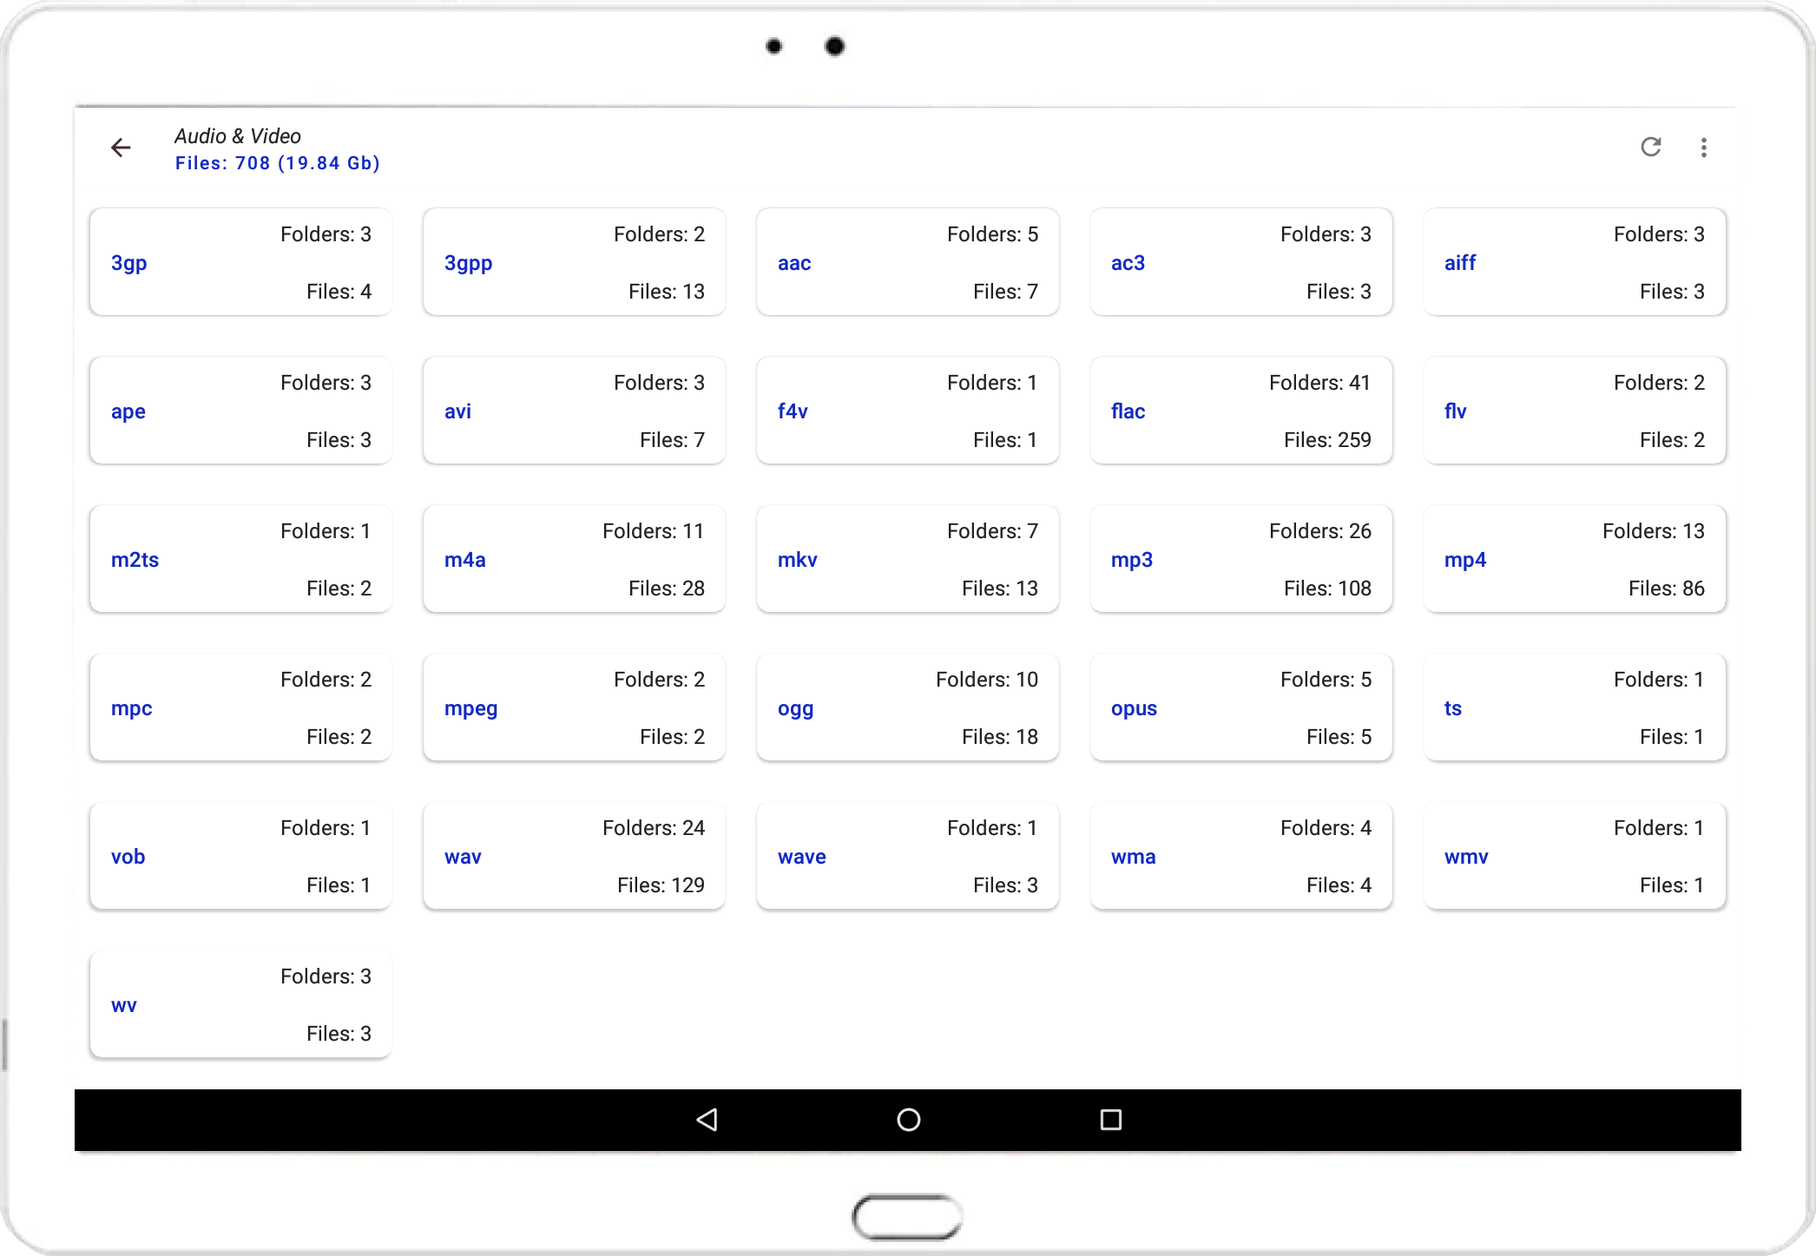This screenshot has height=1256, width=1816.
Task: Open the aac file type card
Action: pyautogui.click(x=907, y=262)
